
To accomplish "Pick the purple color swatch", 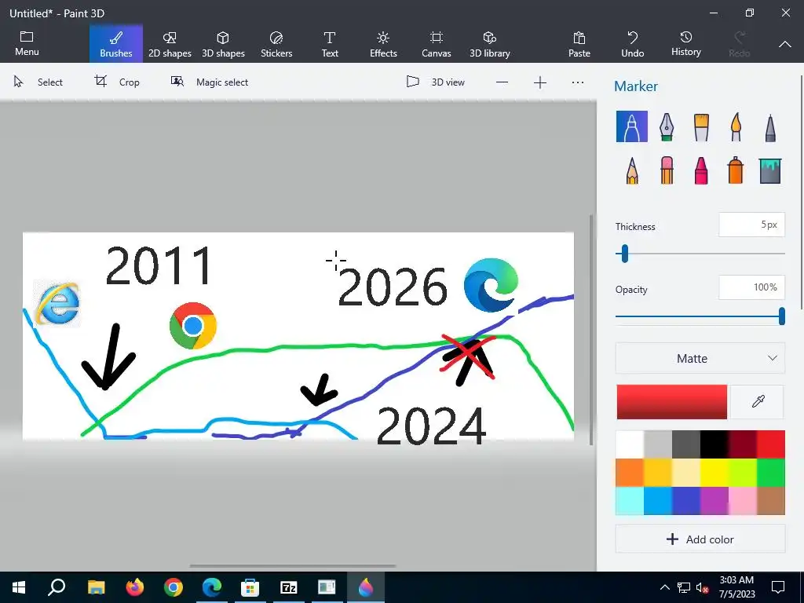I will pos(714,500).
